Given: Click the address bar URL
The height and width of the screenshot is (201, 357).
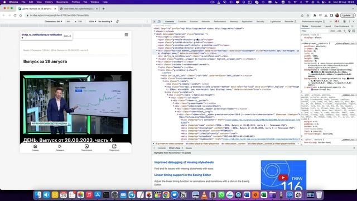Looking at the screenshot, I should 60,15.
